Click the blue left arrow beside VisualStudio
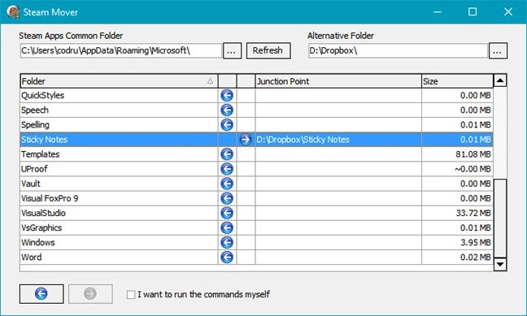The height and width of the screenshot is (316, 527). tap(227, 213)
